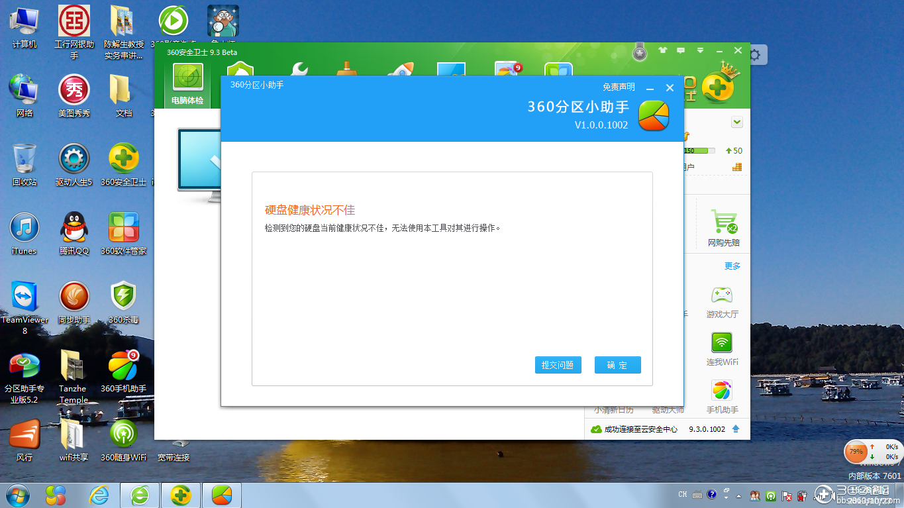Screen dimensions: 904x508
Task: Click the 79% floating speed ball
Action: pos(856,452)
